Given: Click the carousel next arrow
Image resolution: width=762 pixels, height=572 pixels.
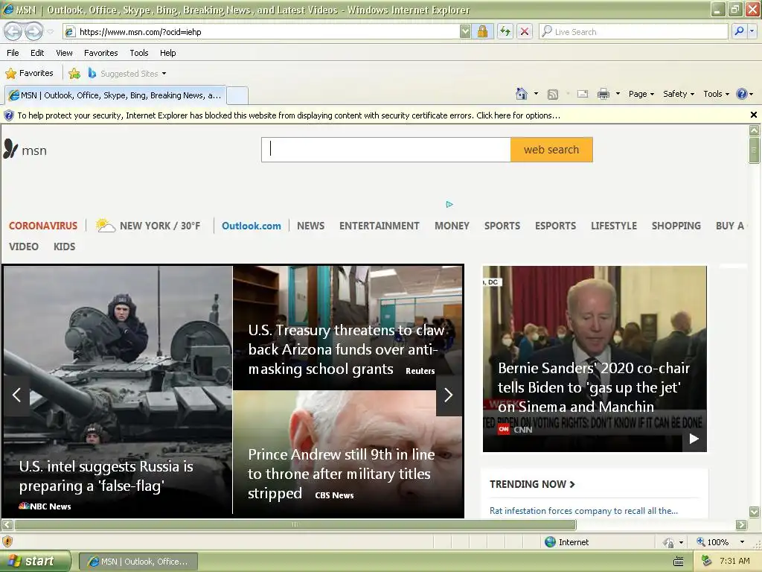Looking at the screenshot, I should pos(449,395).
